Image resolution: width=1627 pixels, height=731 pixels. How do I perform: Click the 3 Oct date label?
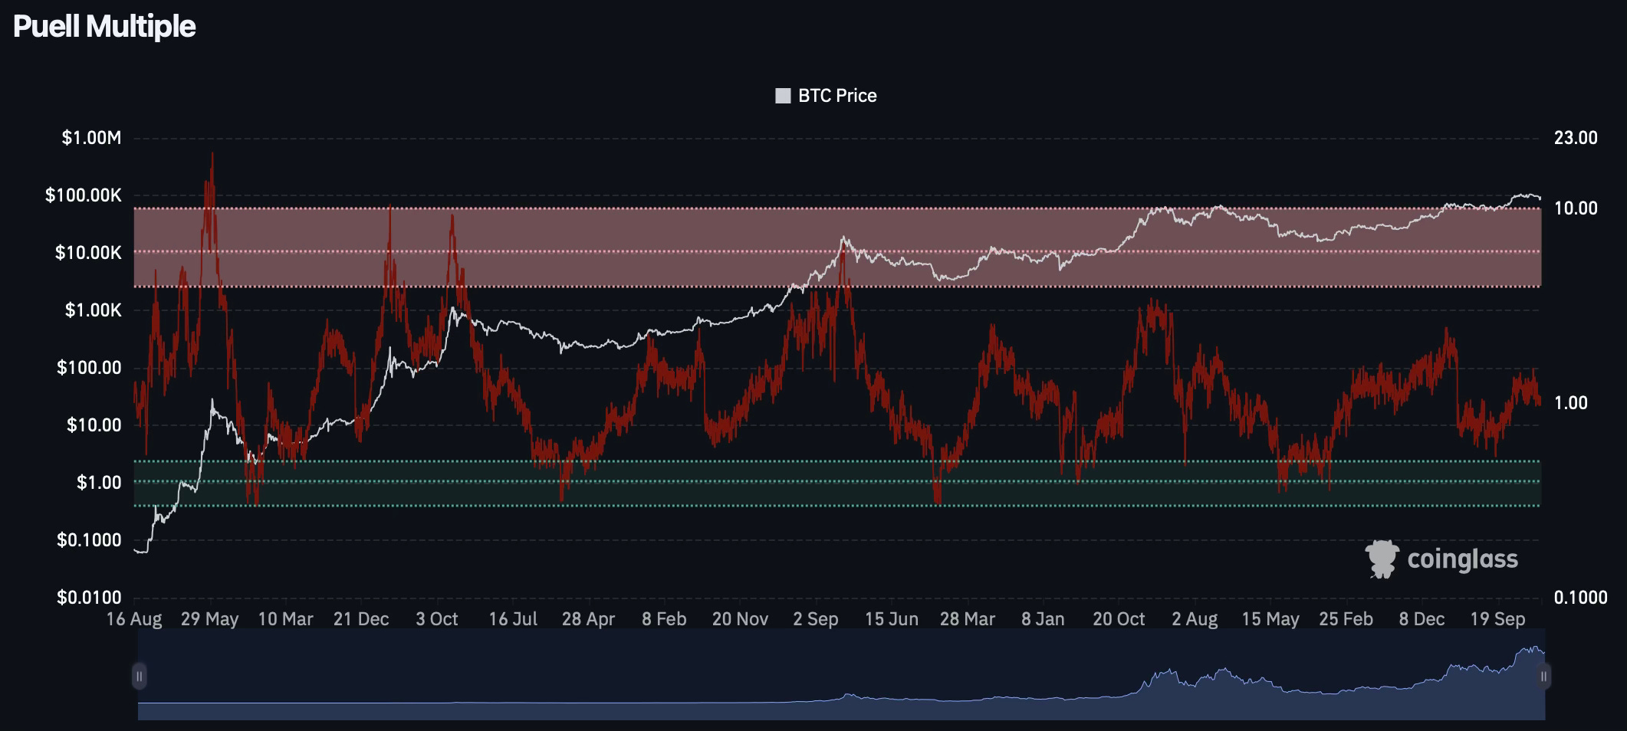pyautogui.click(x=437, y=619)
